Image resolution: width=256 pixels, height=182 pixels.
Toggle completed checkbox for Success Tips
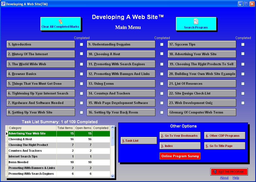(243, 44)
